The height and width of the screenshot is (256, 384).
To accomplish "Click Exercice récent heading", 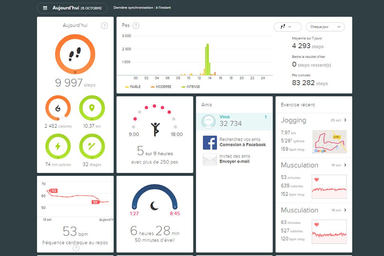I will click(x=298, y=105).
